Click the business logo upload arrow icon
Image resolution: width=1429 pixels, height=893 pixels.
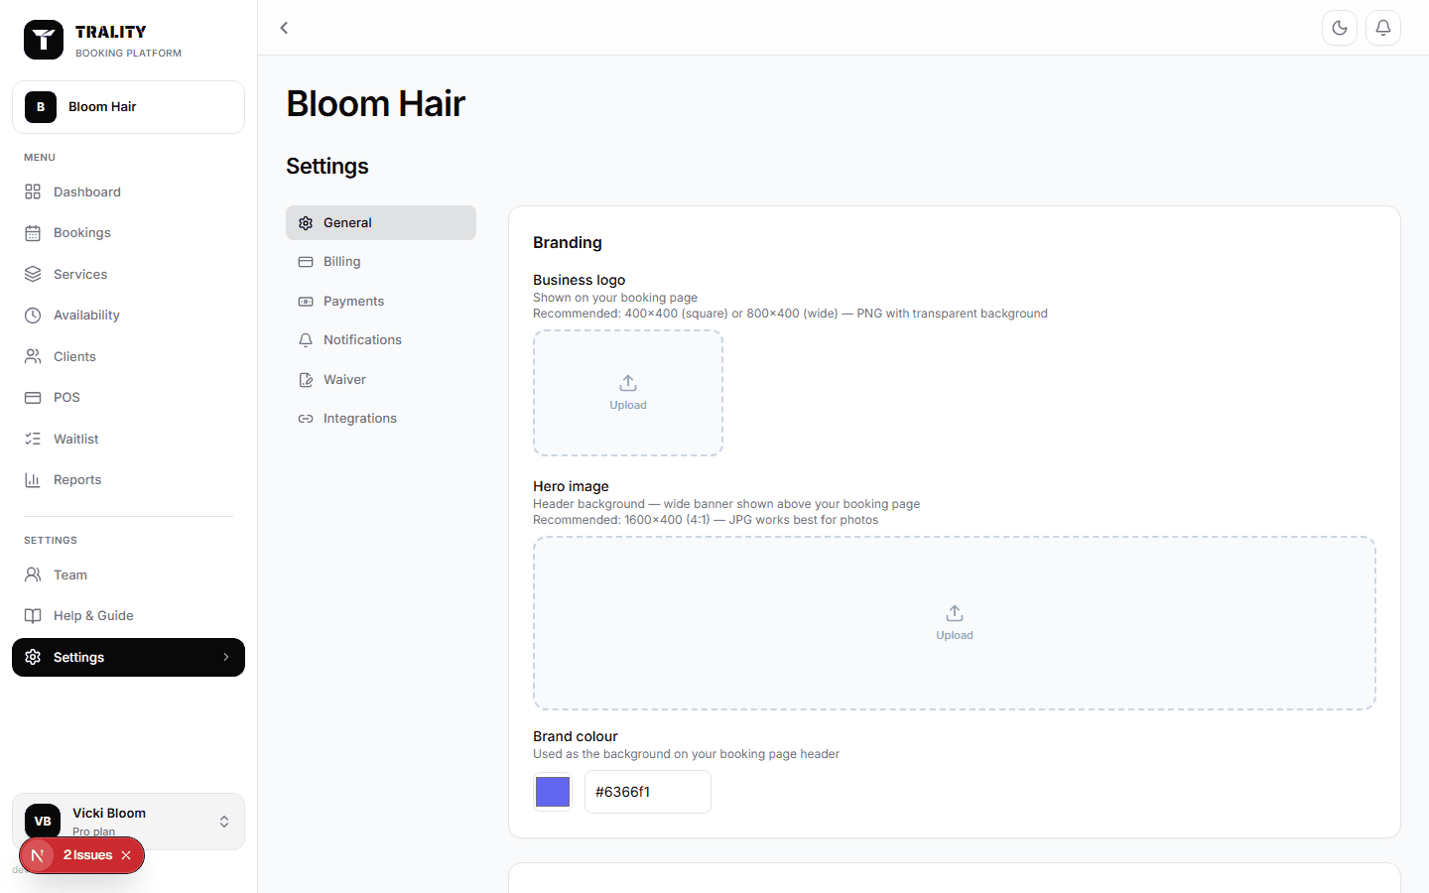point(628,383)
